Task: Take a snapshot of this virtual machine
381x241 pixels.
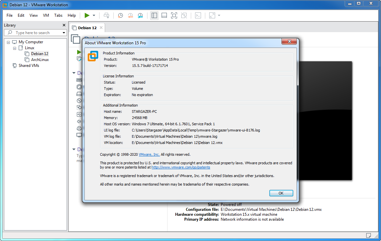Action: point(121,15)
